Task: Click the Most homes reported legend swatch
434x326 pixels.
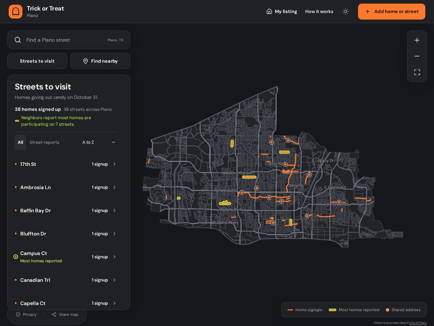Action: click(x=332, y=310)
